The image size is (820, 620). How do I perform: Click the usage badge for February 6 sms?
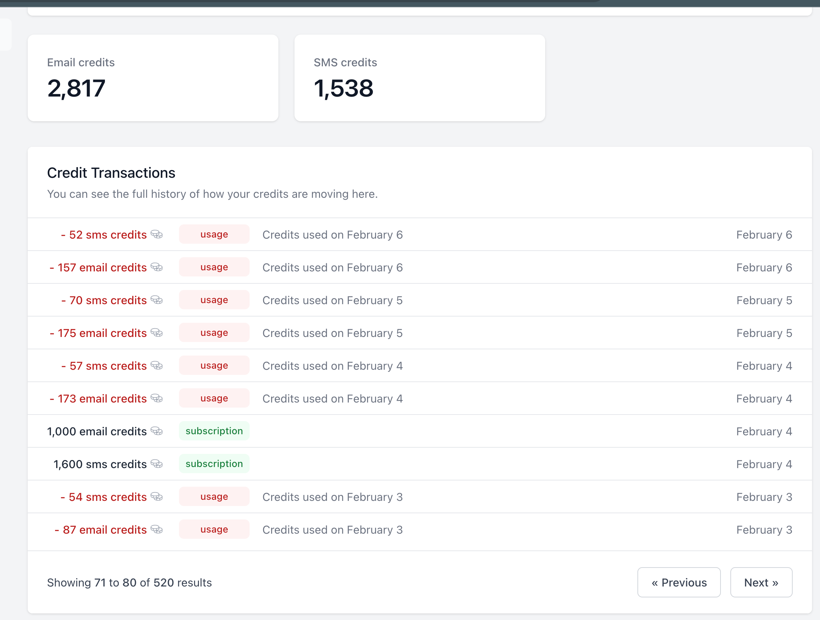point(214,234)
